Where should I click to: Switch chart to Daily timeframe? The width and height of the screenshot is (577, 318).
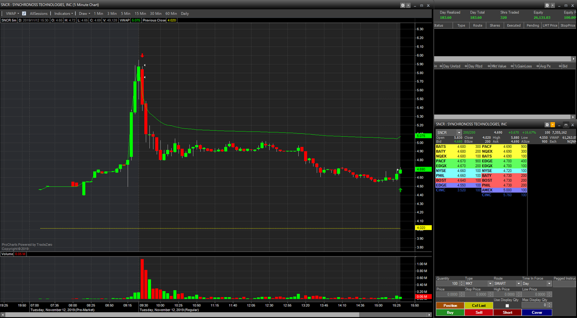point(185,13)
